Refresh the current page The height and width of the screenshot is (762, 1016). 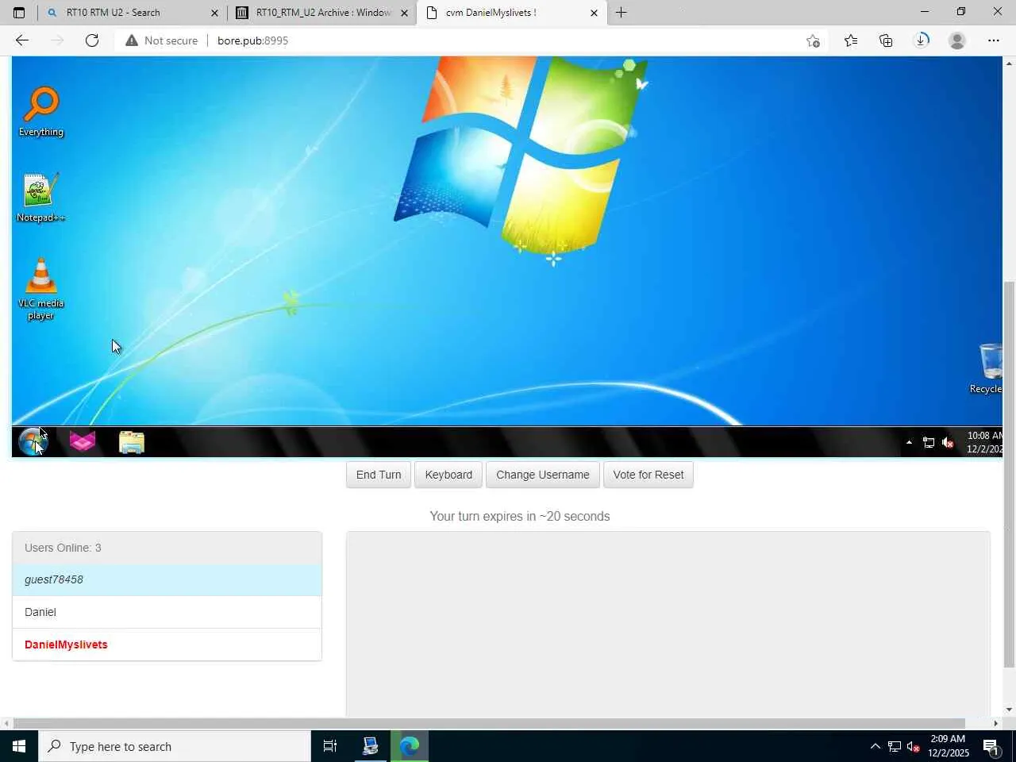(92, 40)
